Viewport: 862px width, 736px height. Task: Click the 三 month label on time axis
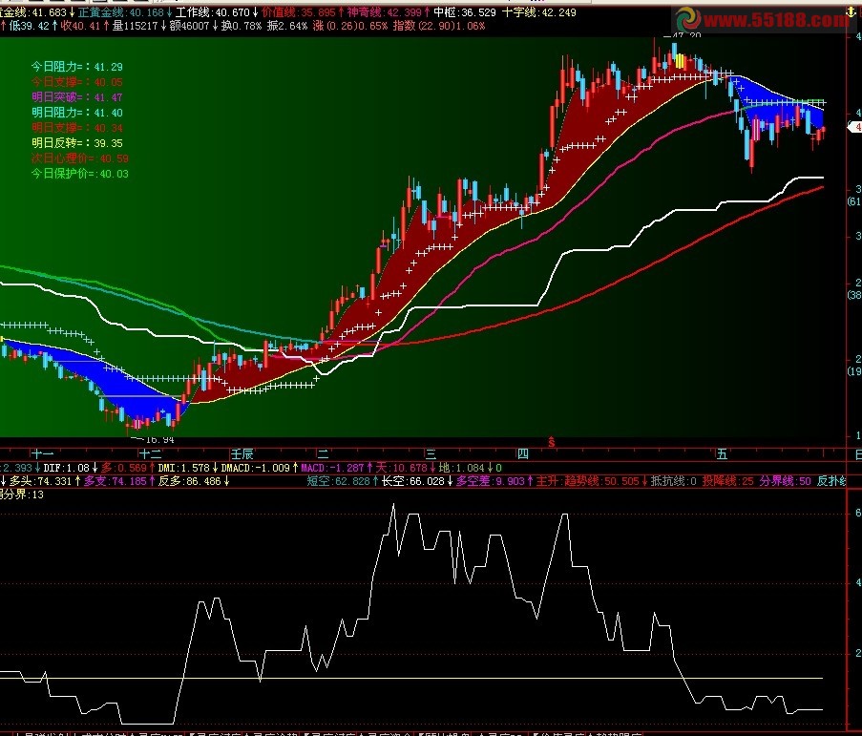coord(431,454)
